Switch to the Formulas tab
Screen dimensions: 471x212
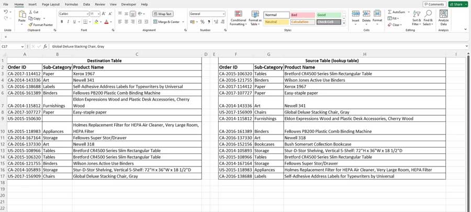[x=72, y=5]
